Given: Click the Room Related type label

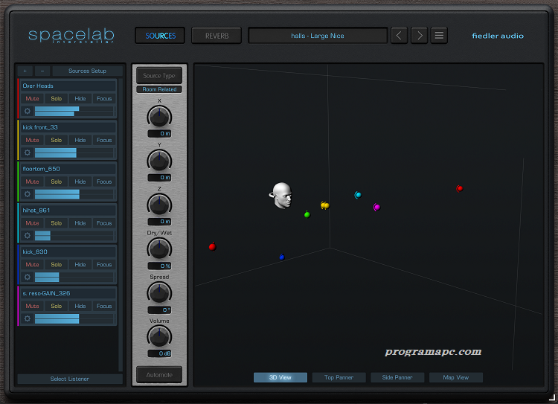Looking at the screenshot, I should [x=159, y=89].
